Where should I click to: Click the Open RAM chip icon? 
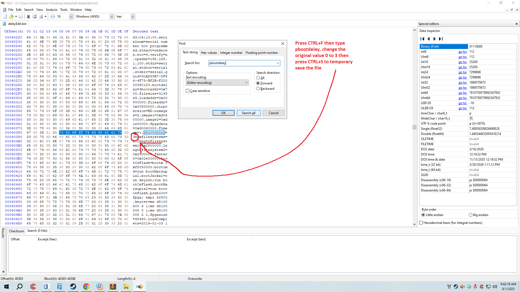point(28,16)
